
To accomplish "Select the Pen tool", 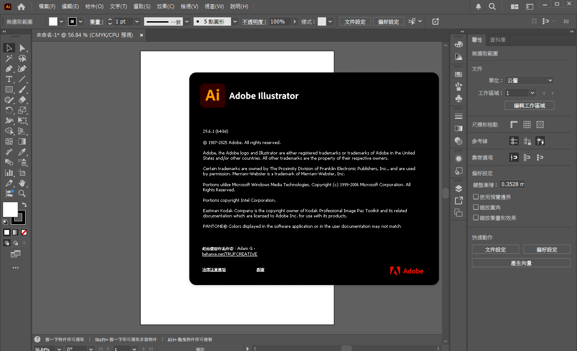I will [x=9, y=69].
